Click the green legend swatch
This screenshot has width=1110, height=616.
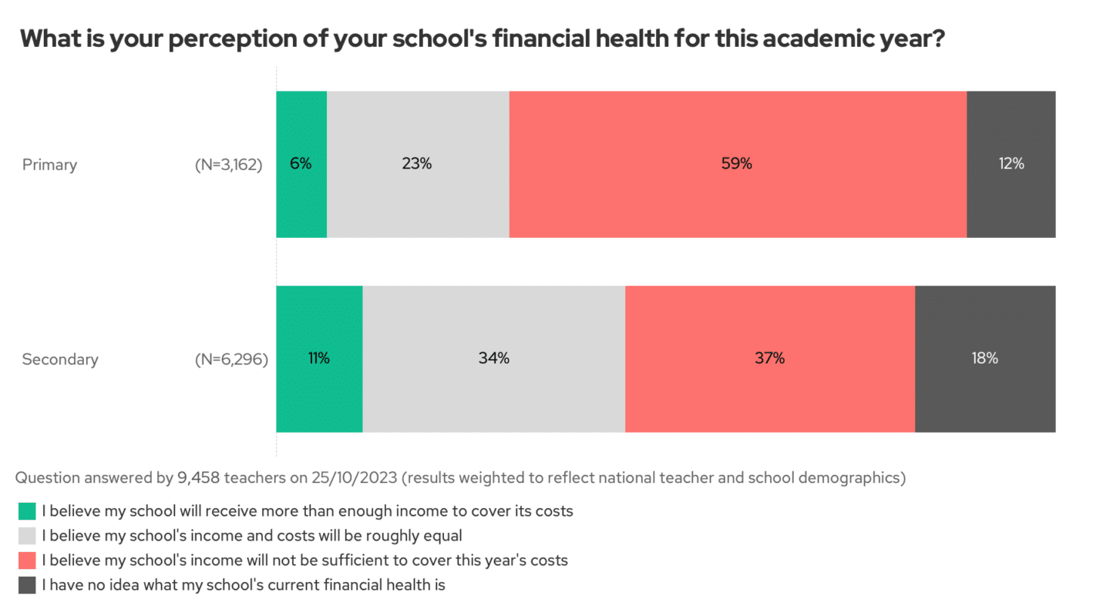tap(27, 511)
